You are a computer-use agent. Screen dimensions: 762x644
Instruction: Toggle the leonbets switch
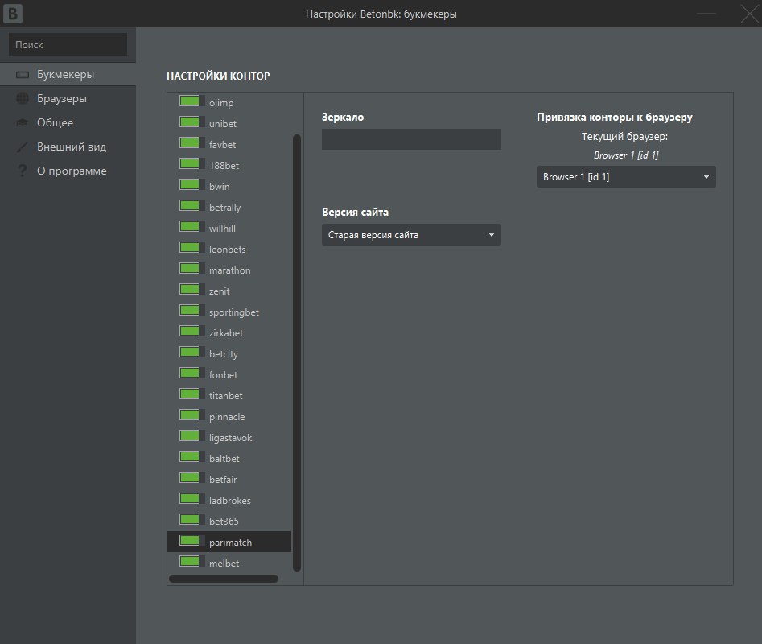pyautogui.click(x=192, y=247)
